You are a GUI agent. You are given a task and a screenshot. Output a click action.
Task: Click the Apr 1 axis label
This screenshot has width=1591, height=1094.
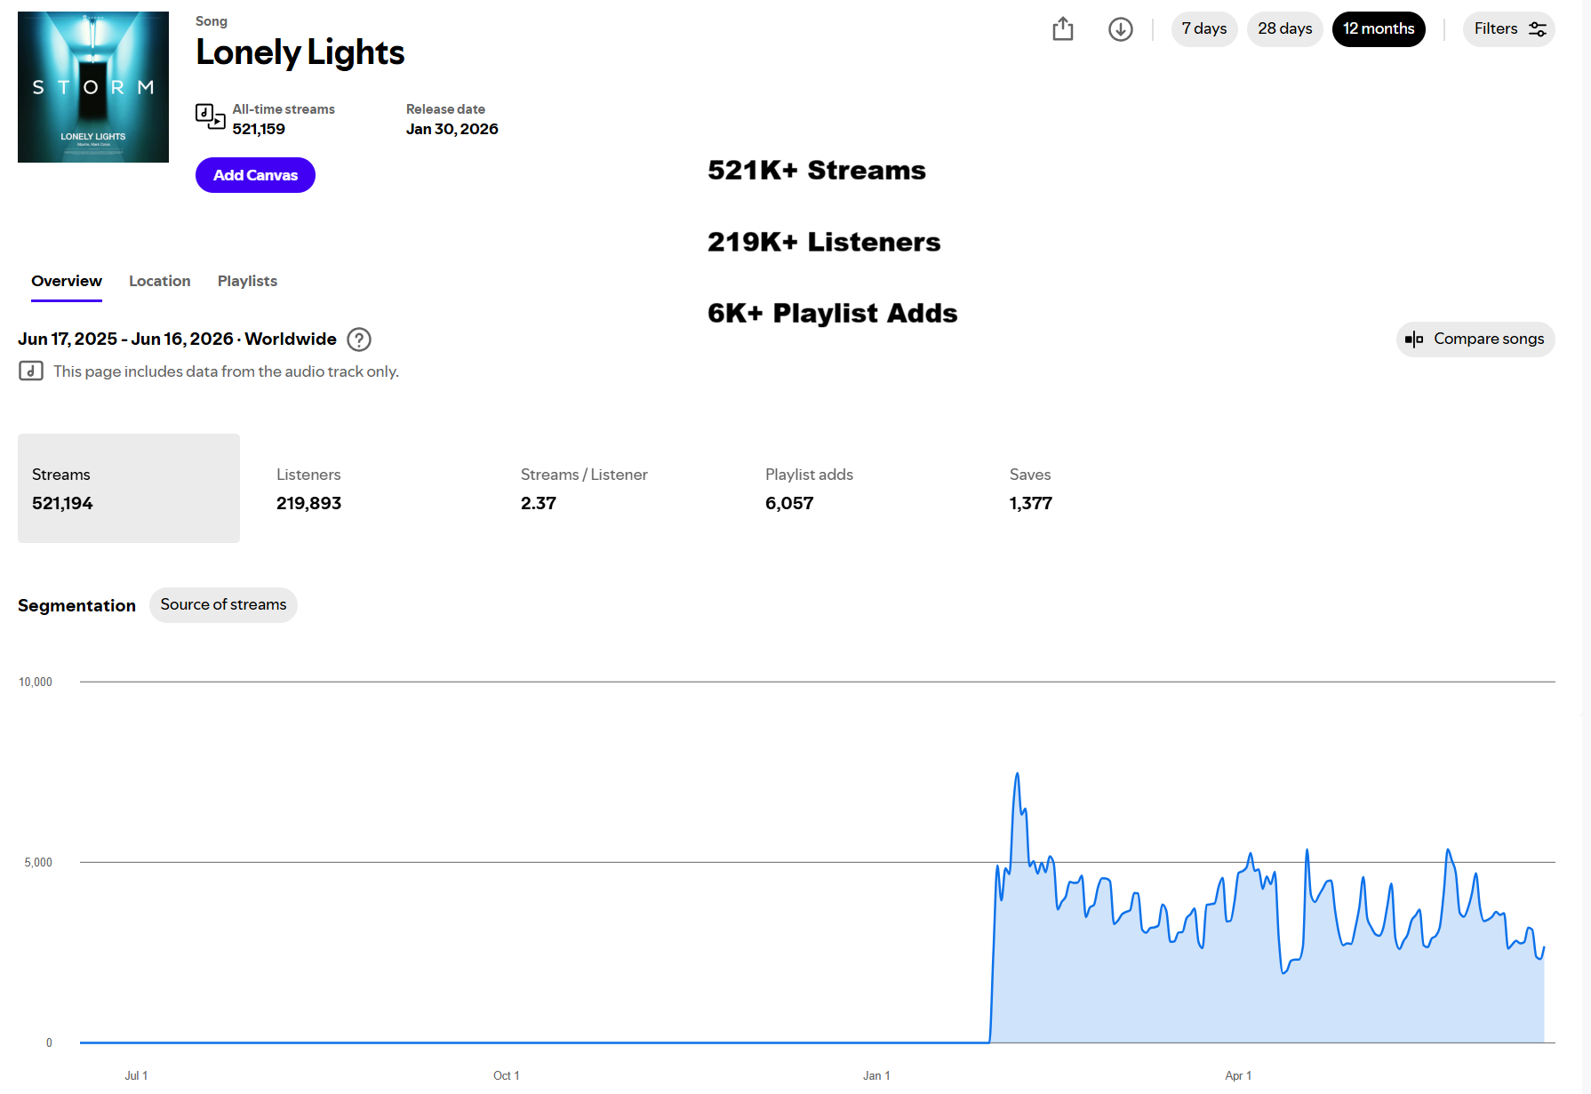pos(1238,1076)
